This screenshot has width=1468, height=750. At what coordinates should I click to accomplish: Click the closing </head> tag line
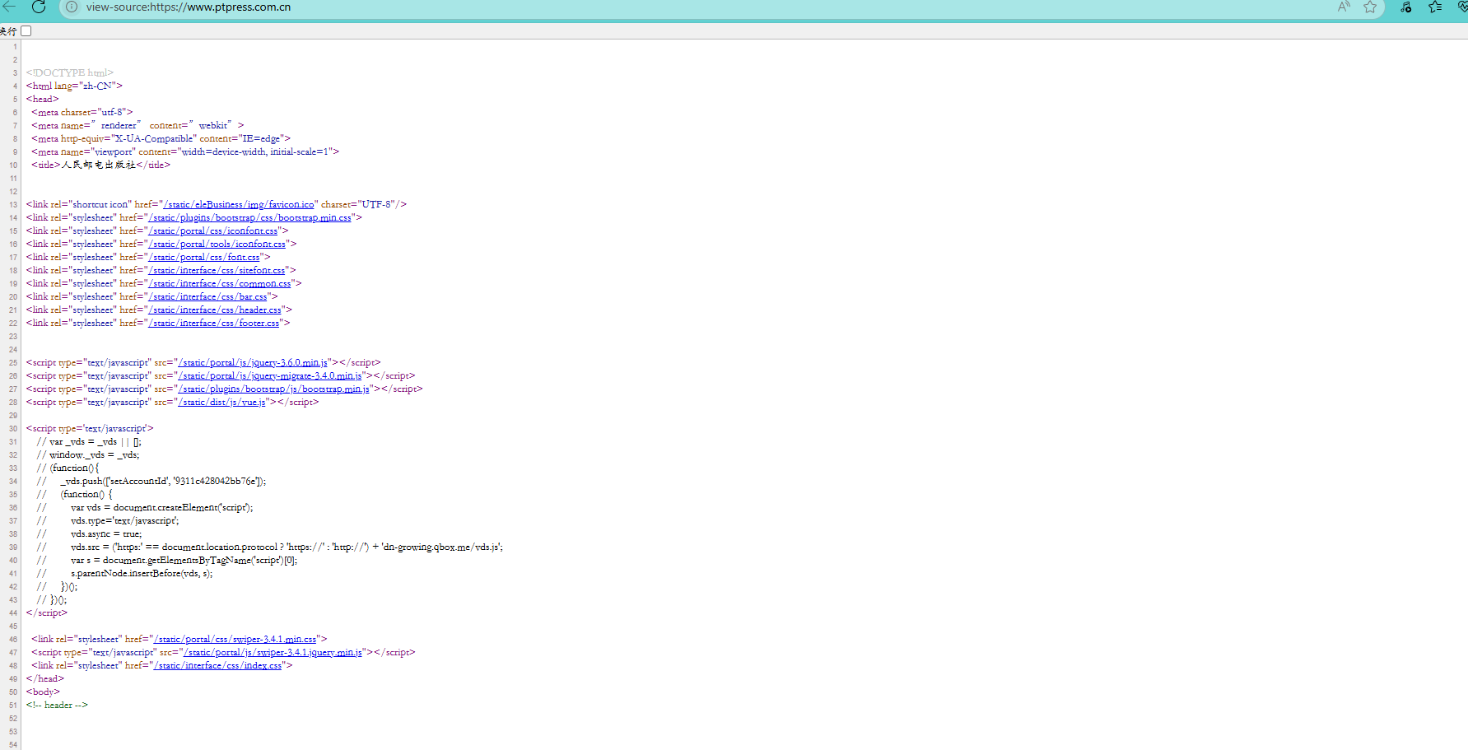click(44, 678)
